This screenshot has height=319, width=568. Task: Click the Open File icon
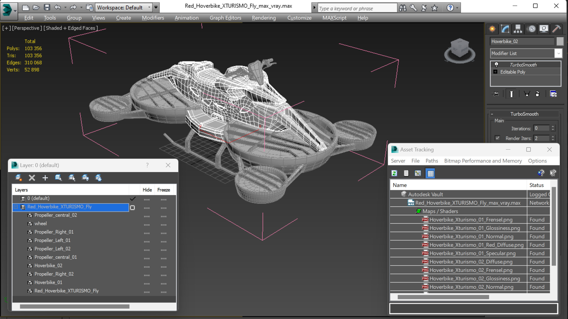pos(36,7)
